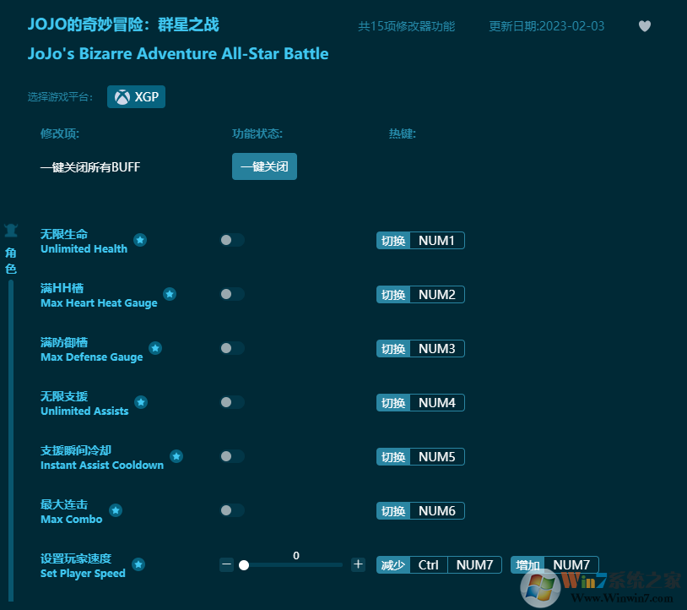Switch on Instant Assist Cooldown

click(231, 456)
